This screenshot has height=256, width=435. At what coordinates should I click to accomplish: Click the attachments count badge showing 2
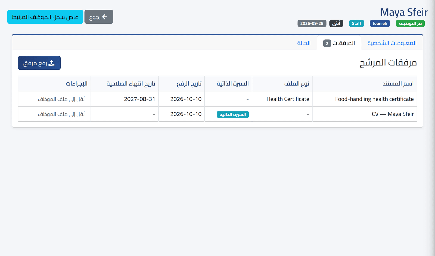[327, 43]
